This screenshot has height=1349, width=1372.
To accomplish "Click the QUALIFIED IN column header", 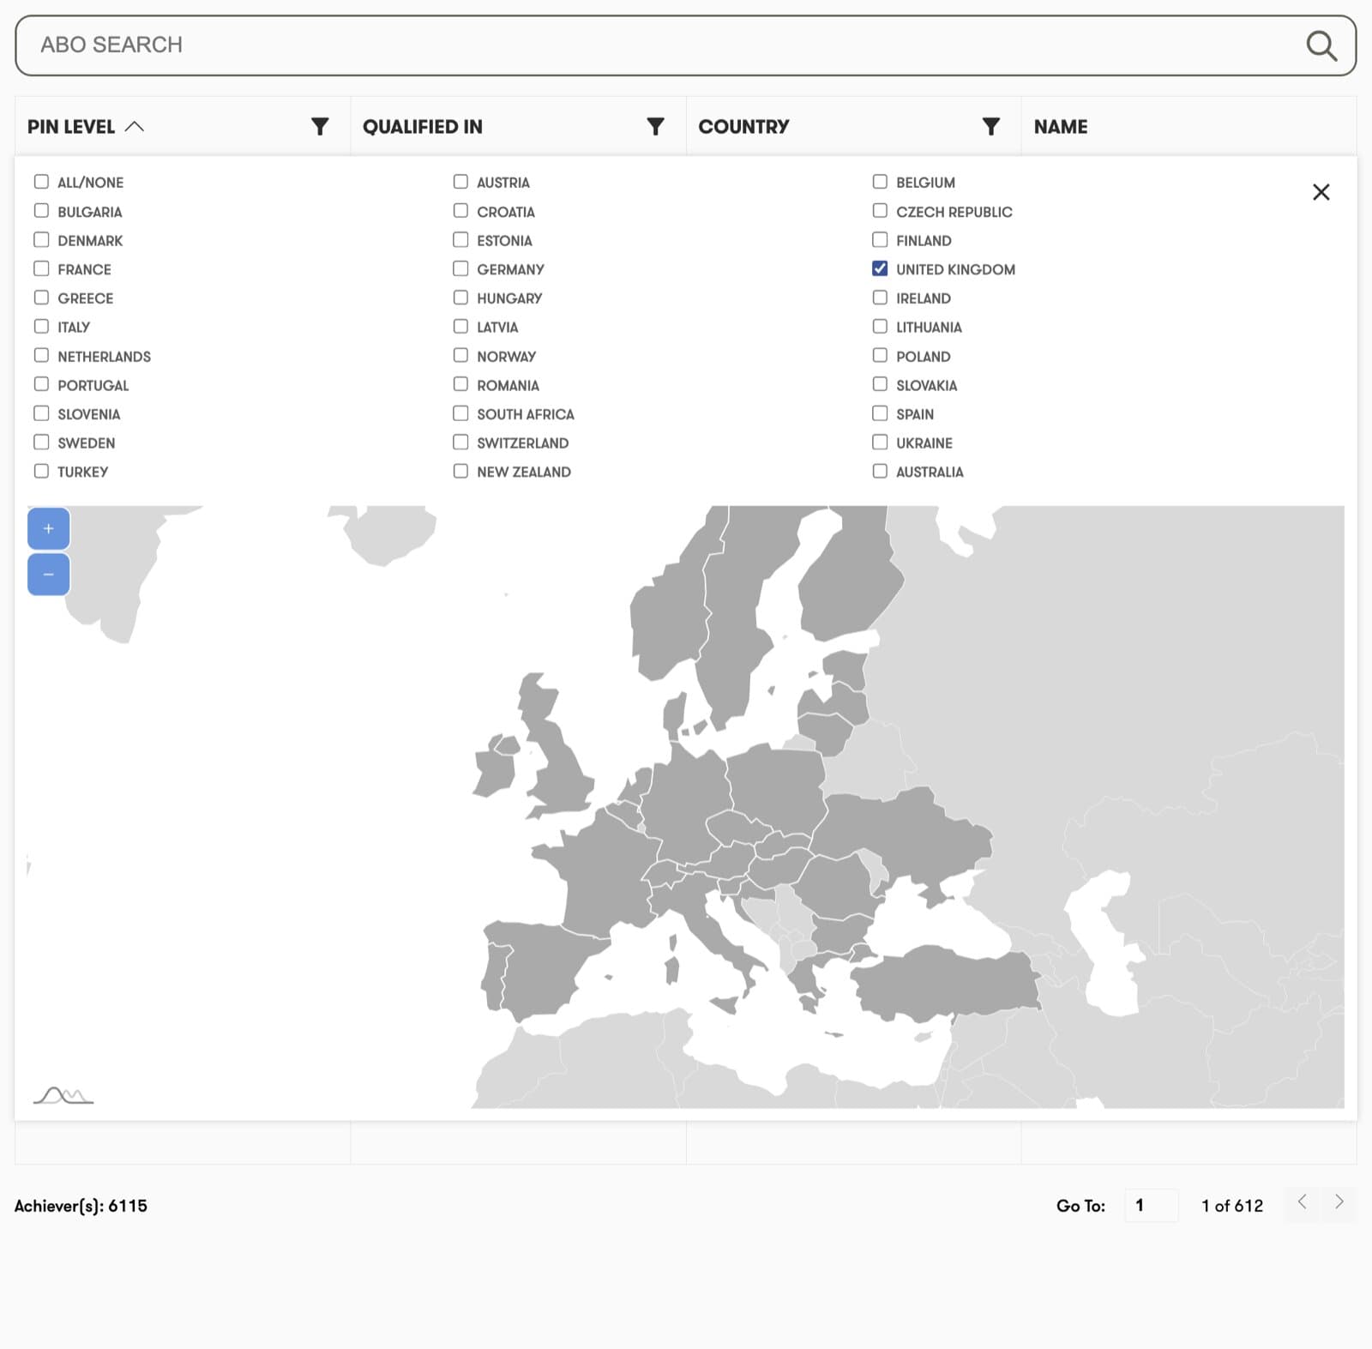I will point(423,127).
